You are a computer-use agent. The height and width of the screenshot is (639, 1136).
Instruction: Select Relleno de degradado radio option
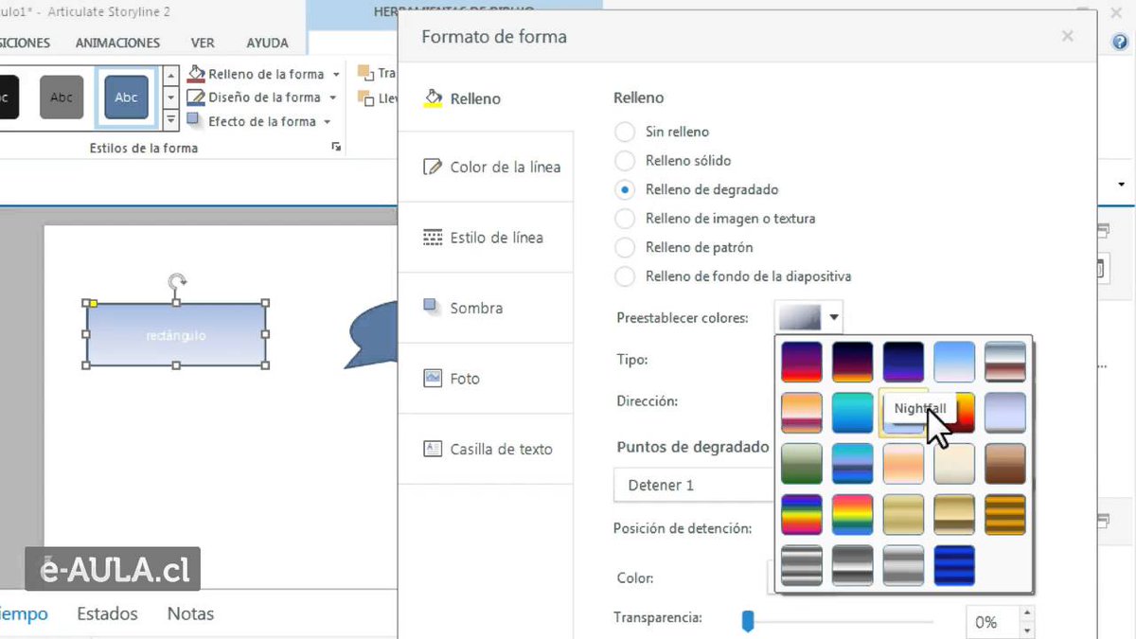[625, 189]
